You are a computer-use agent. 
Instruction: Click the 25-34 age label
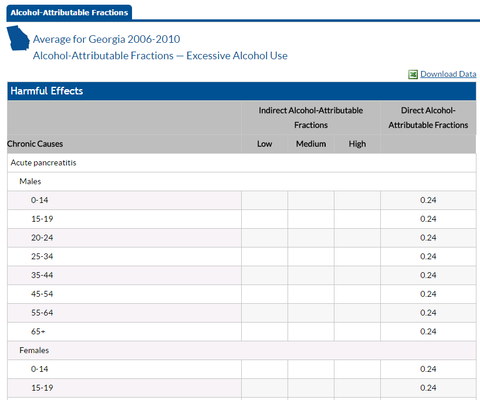(x=42, y=256)
